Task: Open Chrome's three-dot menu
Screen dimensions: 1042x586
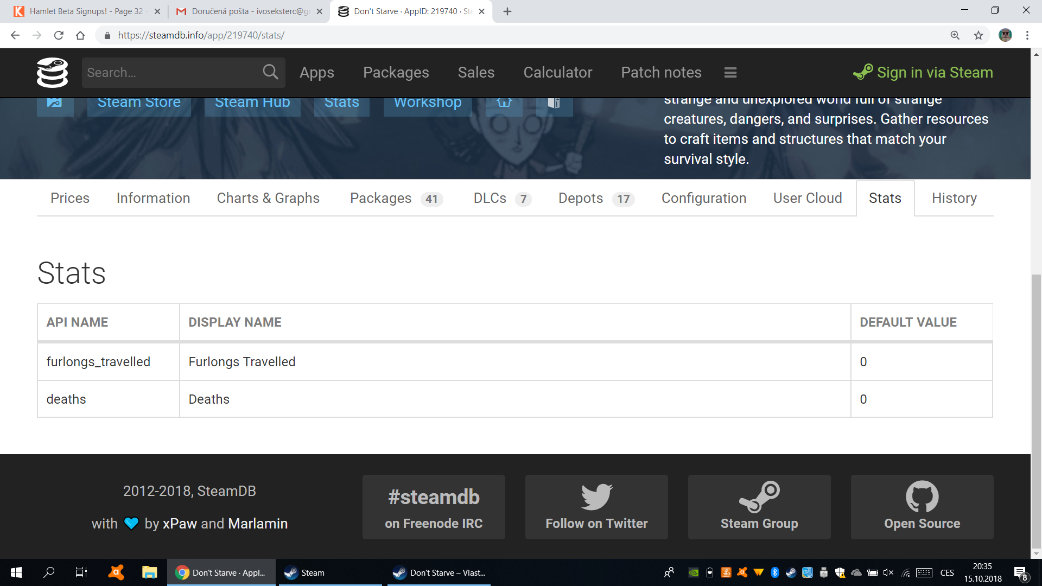Action: pyautogui.click(x=1027, y=35)
